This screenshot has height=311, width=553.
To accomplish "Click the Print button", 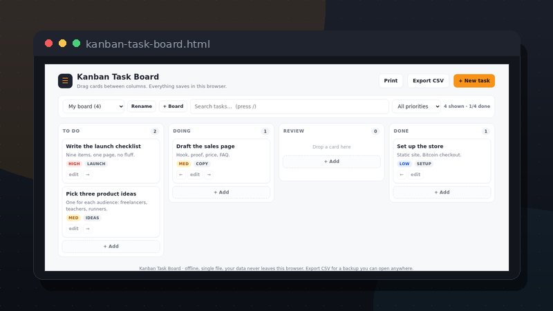I will click(391, 81).
